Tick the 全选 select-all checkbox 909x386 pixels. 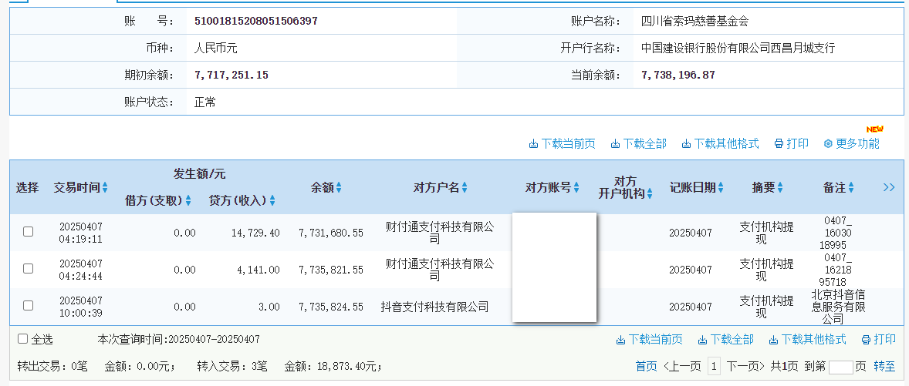22,339
